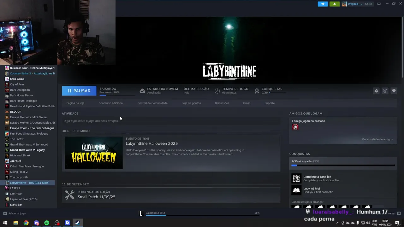Viewport: 404px width, 227px height.
Task: Select Labyrinthine - 18% download entry
Action: [x=30, y=183]
